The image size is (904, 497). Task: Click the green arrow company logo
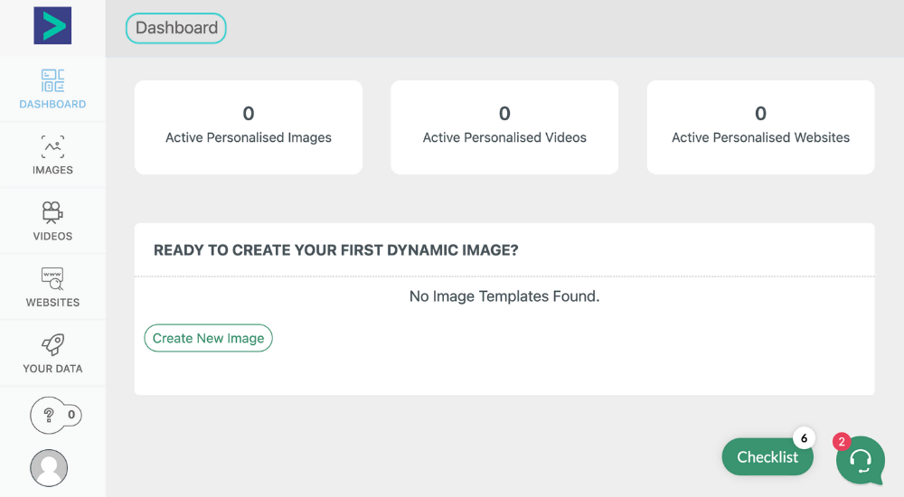[x=52, y=26]
